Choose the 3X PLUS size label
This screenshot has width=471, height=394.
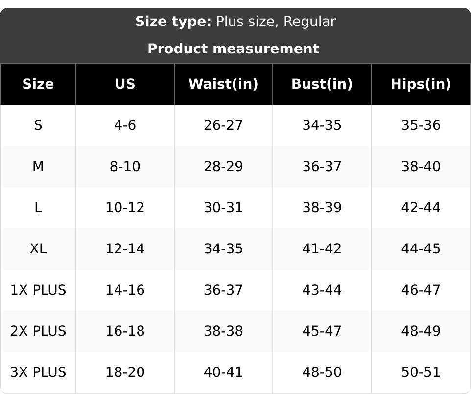[38, 372]
